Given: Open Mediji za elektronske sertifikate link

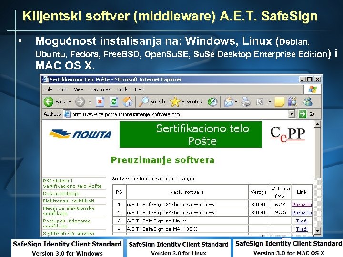Looking at the screenshot, I should [69, 211].
